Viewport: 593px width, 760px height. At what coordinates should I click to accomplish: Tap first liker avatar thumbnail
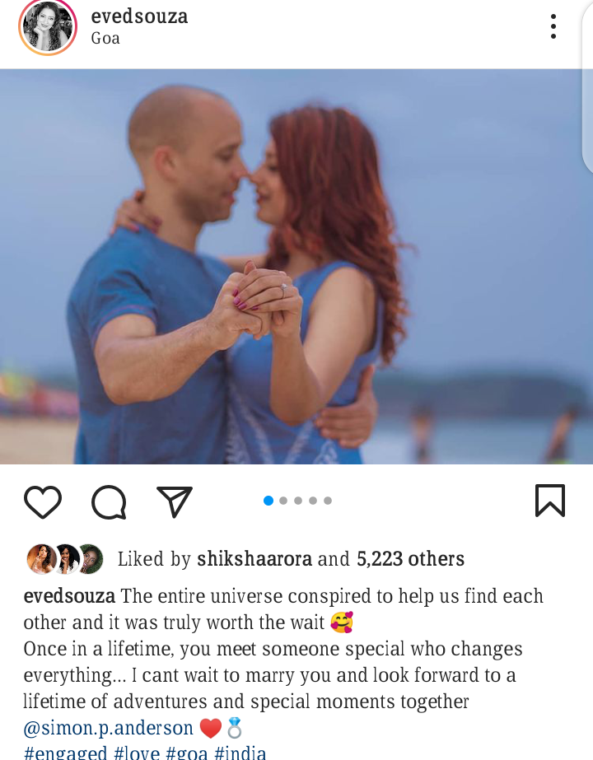coord(41,559)
